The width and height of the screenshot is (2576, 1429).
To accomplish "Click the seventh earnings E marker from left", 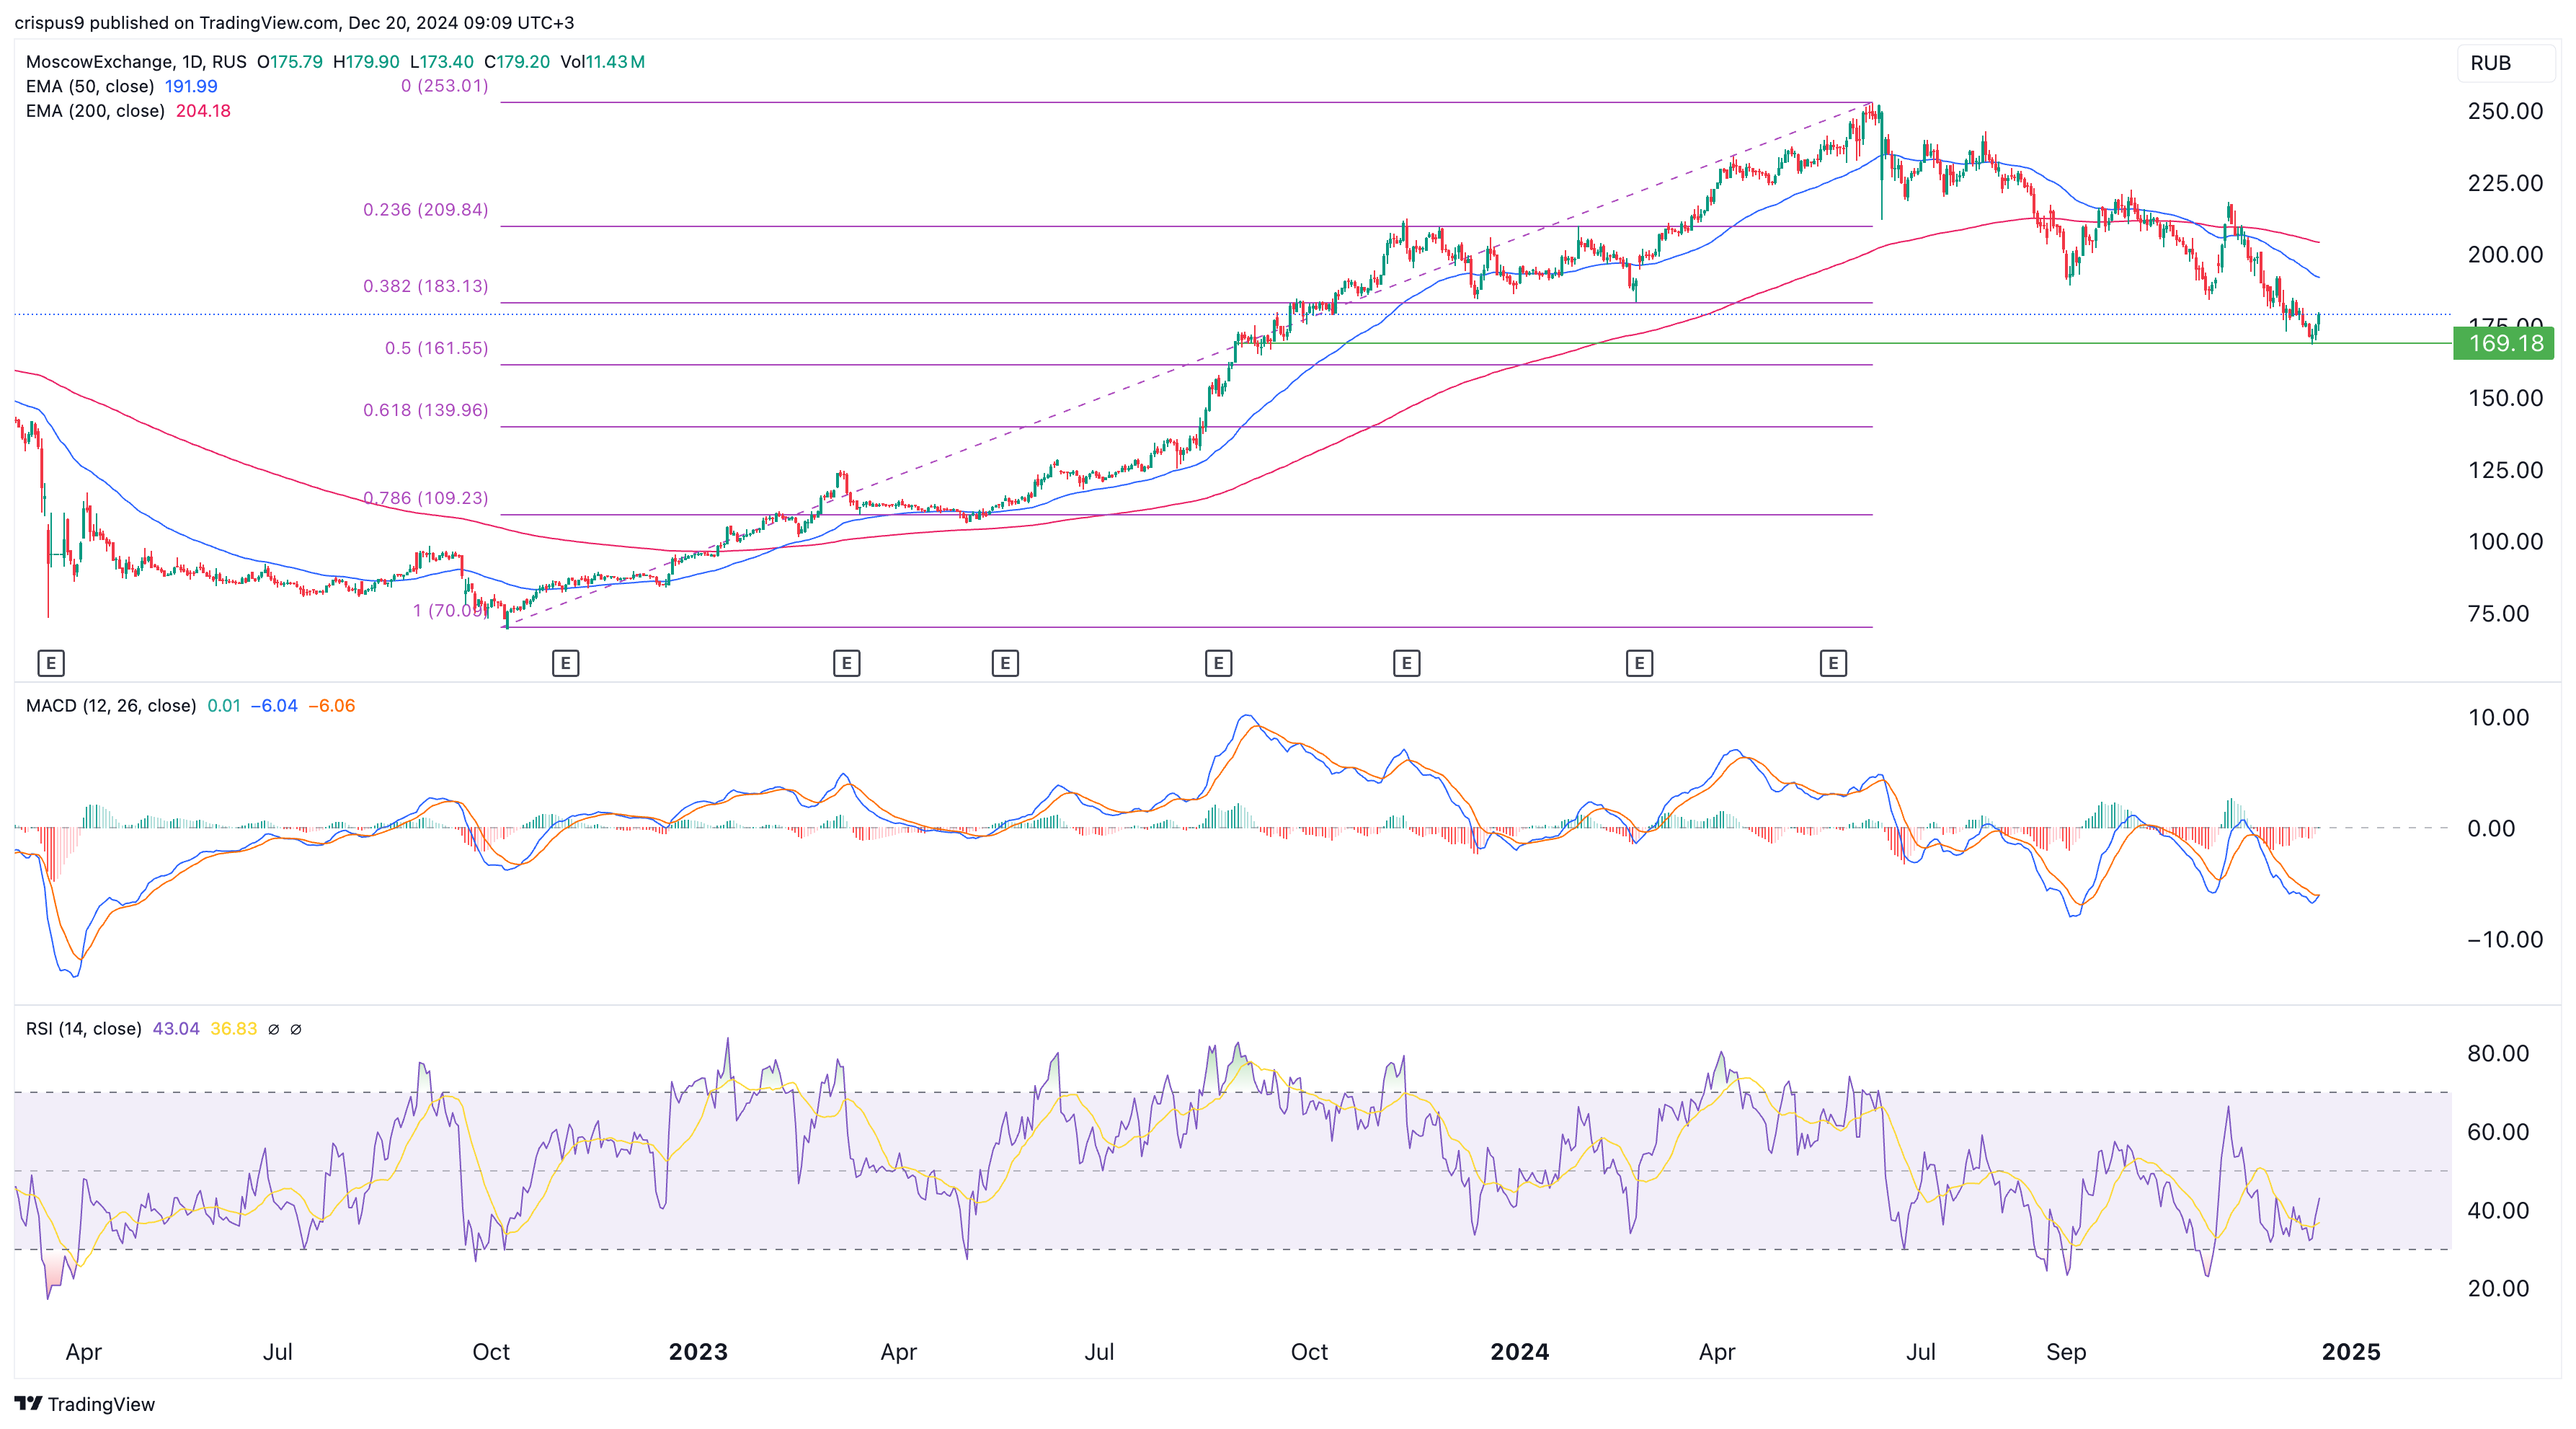I will 1639,662.
